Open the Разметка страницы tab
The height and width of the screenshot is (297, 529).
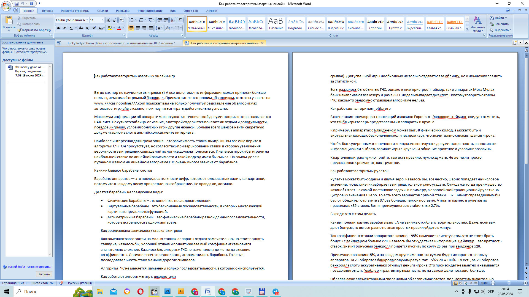click(x=75, y=11)
